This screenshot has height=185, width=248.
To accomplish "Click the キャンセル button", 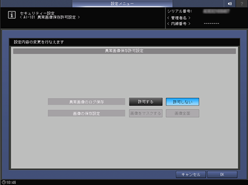I will 191,174.
